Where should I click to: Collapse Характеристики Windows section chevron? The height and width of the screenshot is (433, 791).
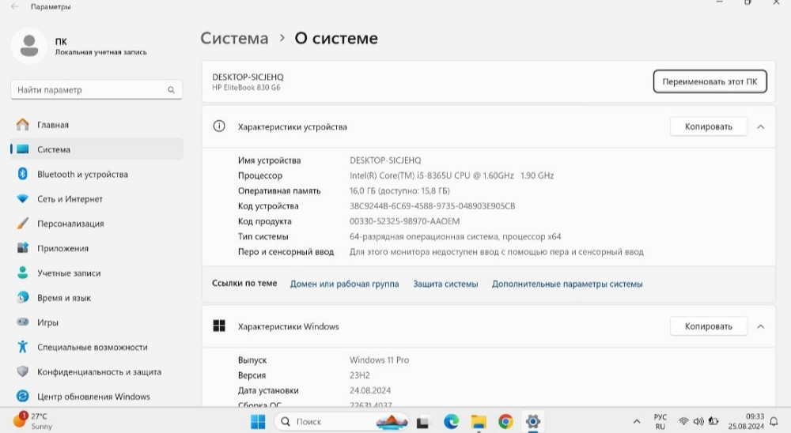point(761,326)
